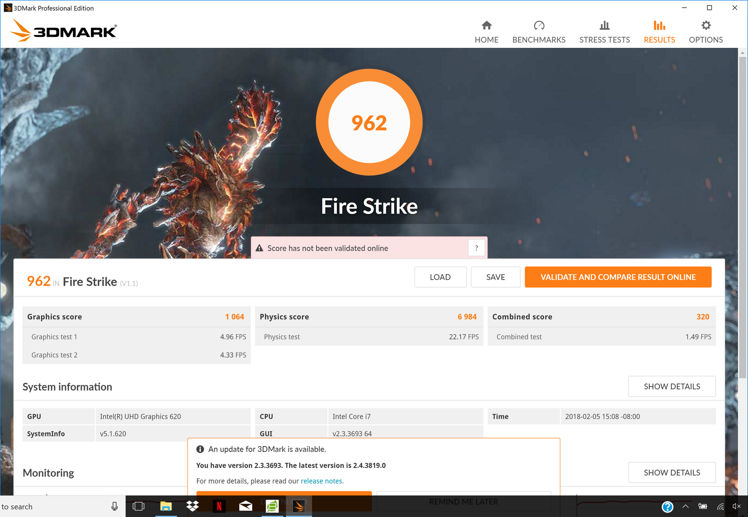Click the battery tray icon
The image size is (748, 517).
[x=703, y=507]
